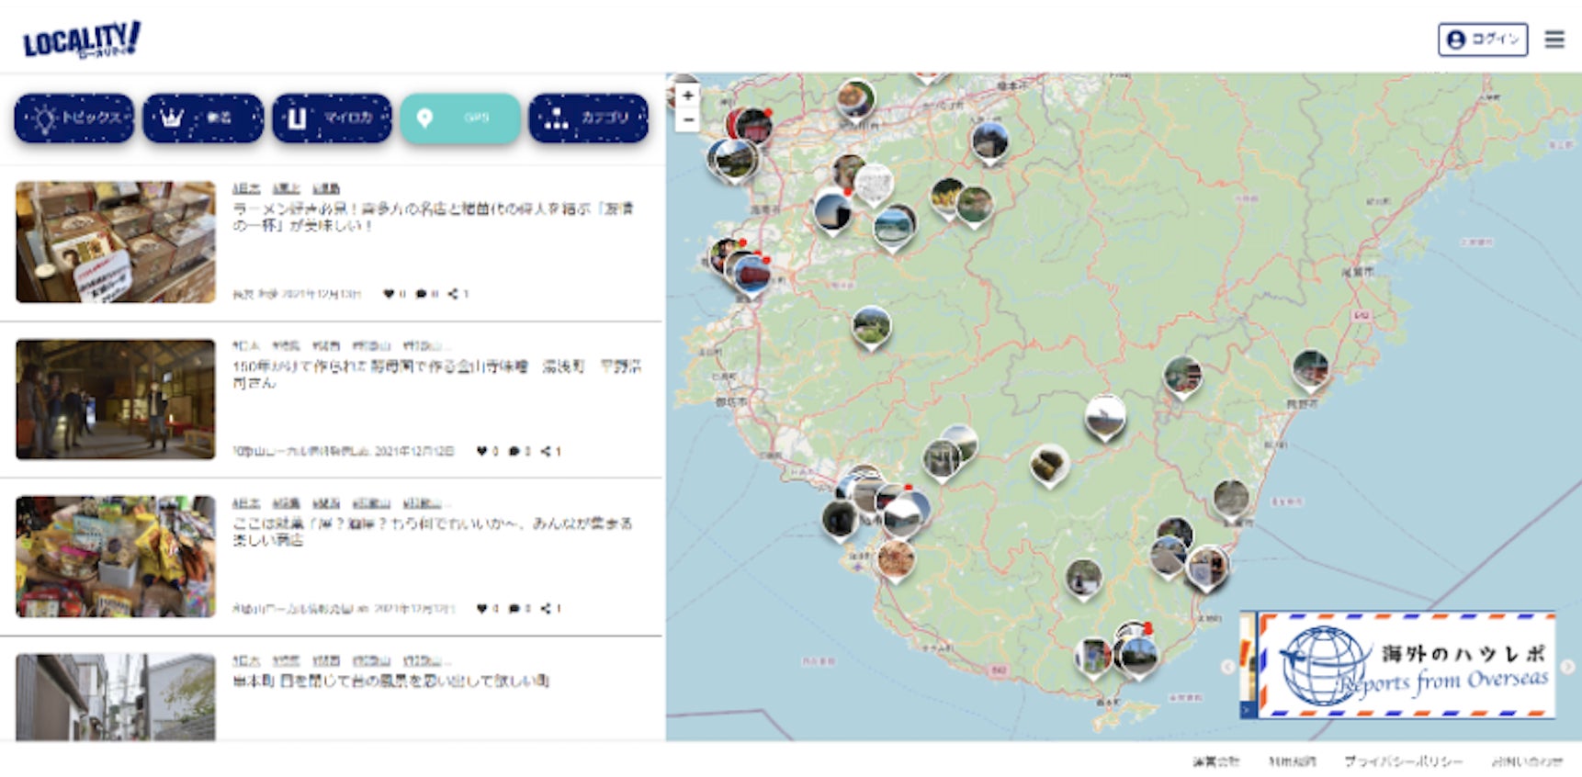Open the crown icon tab
1582x777 pixels.
(x=203, y=118)
